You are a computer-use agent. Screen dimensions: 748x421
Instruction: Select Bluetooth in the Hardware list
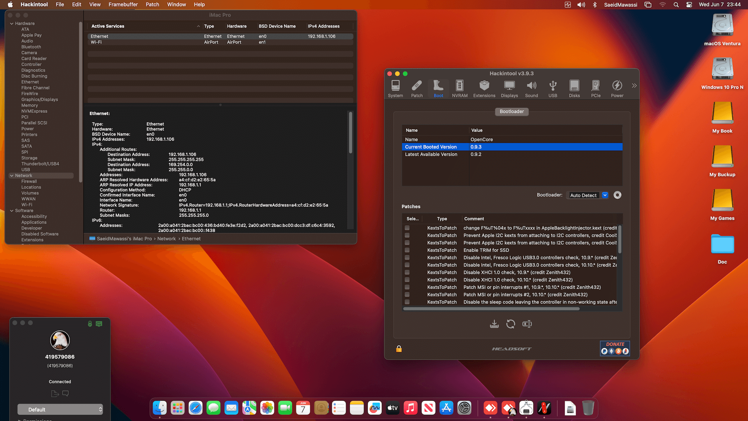click(x=31, y=47)
